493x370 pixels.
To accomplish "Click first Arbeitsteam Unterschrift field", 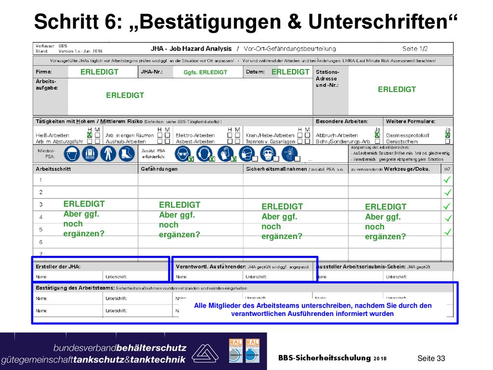I will click(138, 298).
